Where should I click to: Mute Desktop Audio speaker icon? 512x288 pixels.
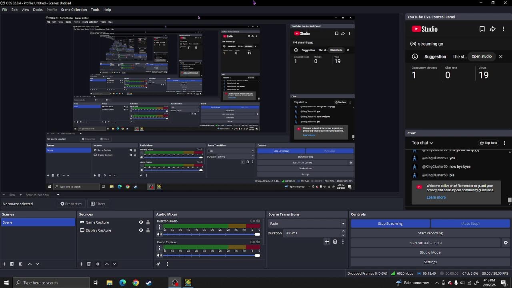(x=159, y=234)
